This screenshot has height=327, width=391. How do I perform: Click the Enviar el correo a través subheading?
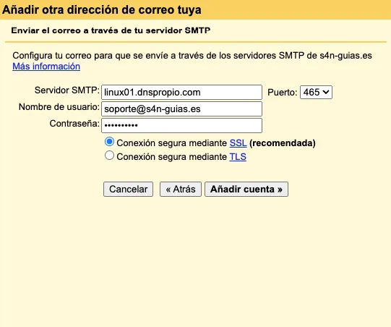coord(111,30)
